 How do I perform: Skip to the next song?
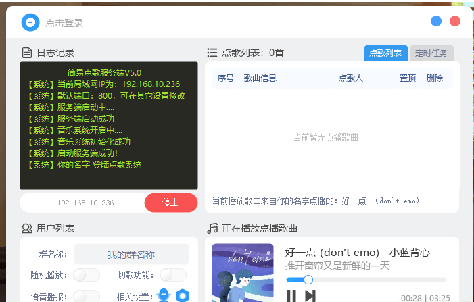[x=310, y=295]
